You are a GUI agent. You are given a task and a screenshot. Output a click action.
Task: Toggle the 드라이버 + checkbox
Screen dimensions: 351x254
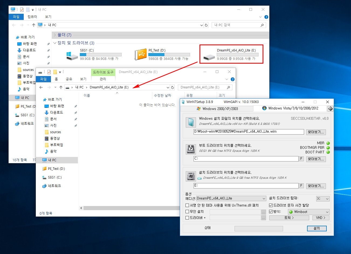click(187, 218)
